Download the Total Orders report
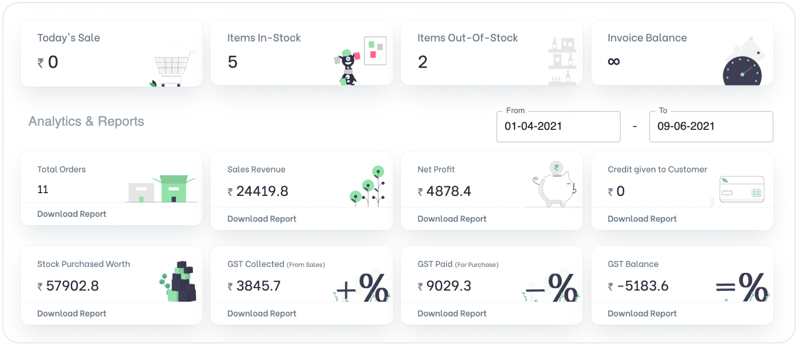The image size is (800, 346). (x=72, y=214)
